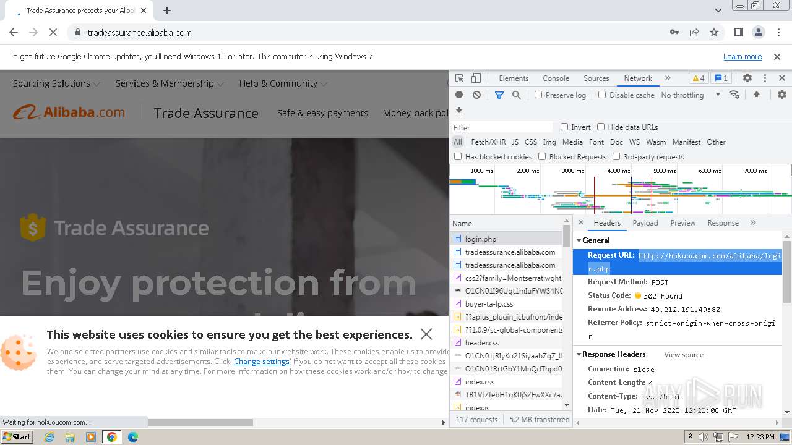The width and height of the screenshot is (792, 445).
Task: Open DevTools customize three-dot menu
Action: [x=765, y=78]
